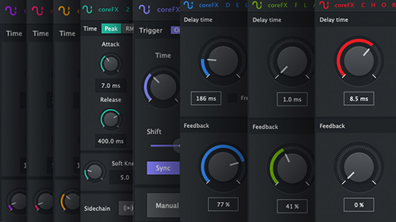This screenshot has height=222, width=396.
Task: Click the blue Delay time knob
Action: point(223,61)
